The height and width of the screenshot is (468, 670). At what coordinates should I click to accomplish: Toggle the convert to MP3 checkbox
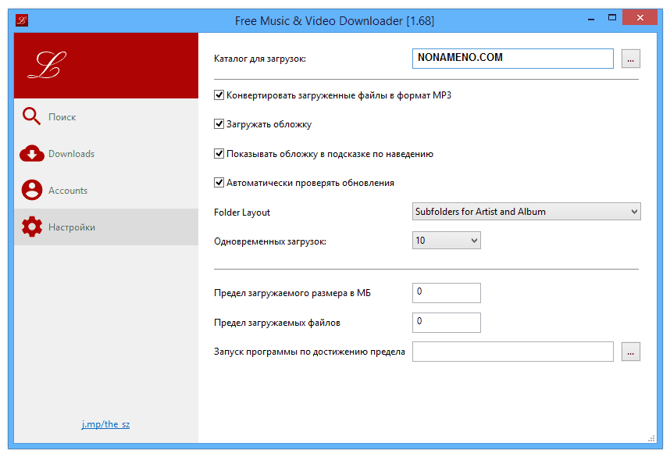219,95
